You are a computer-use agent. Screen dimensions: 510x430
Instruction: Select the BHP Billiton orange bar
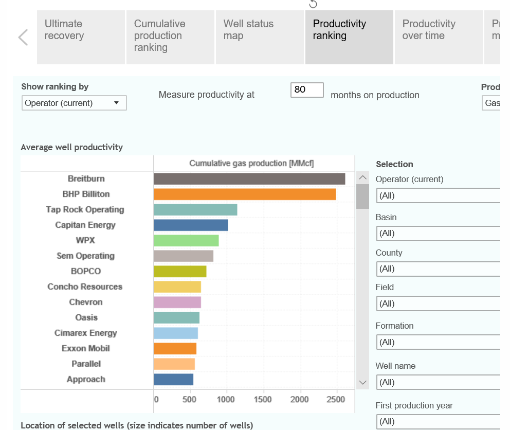[x=245, y=194]
